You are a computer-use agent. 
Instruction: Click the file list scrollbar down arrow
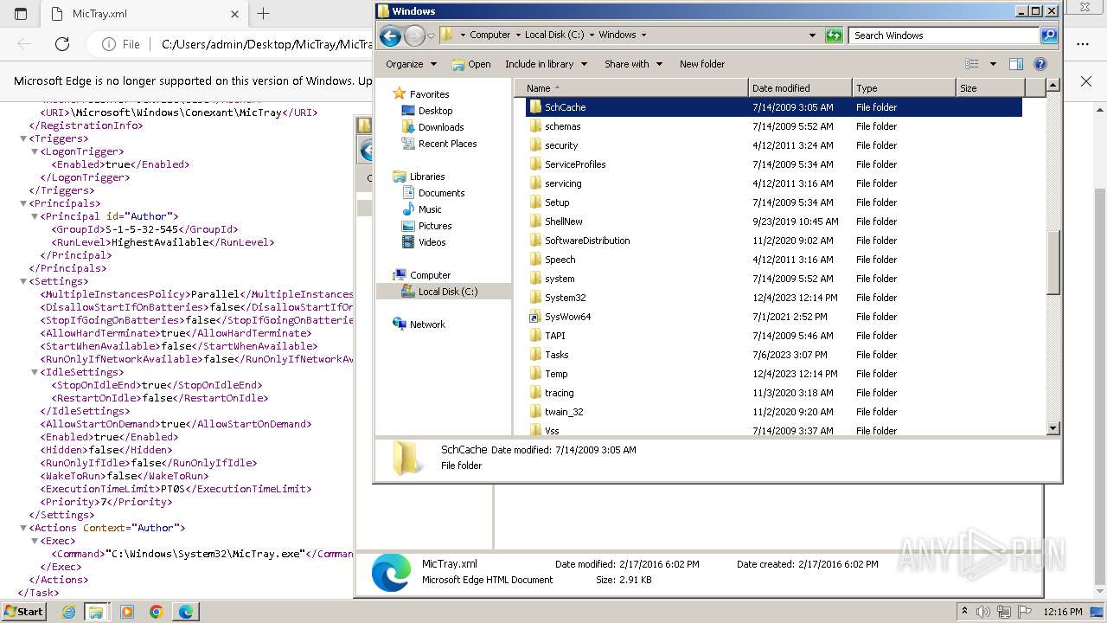pyautogui.click(x=1053, y=428)
